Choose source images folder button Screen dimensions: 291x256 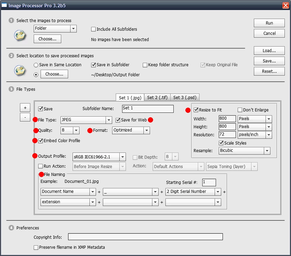click(x=47, y=39)
